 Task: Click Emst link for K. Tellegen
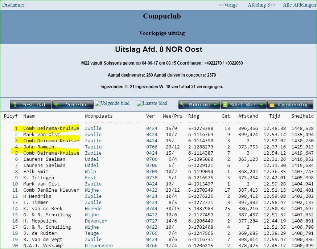coord(90,178)
